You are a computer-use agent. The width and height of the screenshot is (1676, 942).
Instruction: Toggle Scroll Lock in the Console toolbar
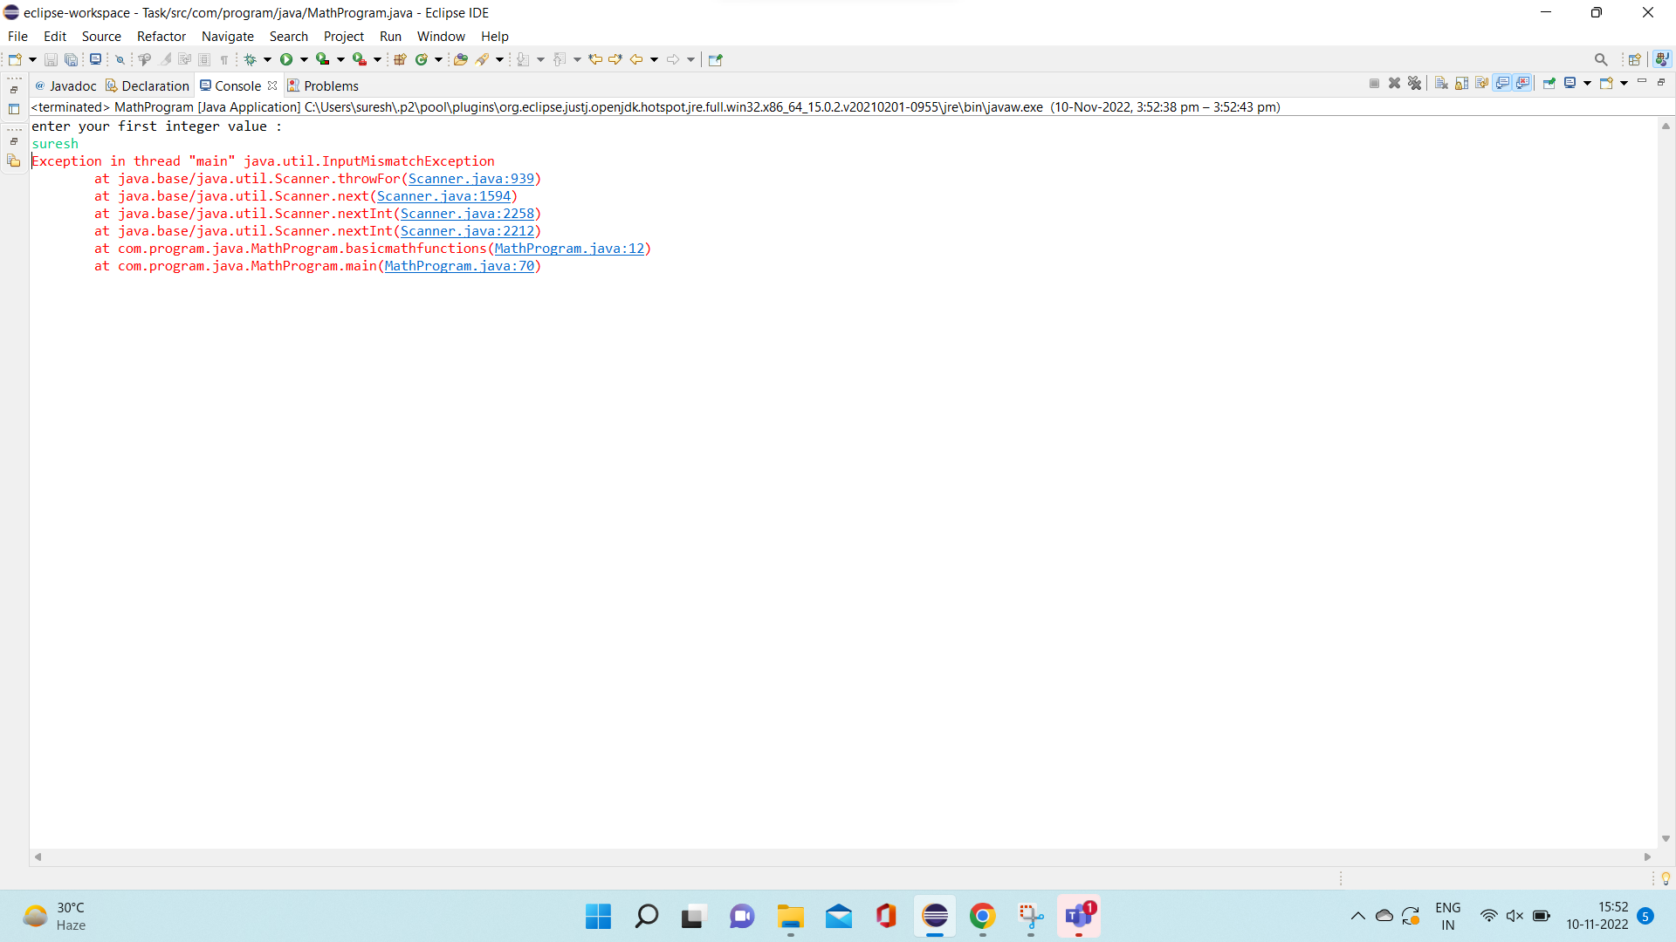1461,83
